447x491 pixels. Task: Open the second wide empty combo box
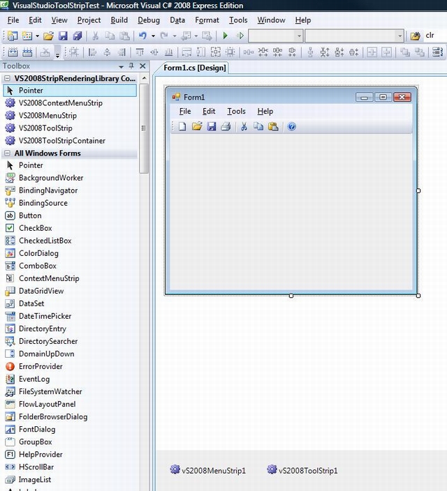[355, 36]
